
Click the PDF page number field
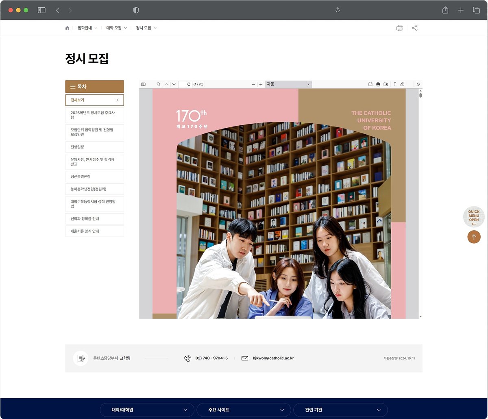pyautogui.click(x=185, y=84)
